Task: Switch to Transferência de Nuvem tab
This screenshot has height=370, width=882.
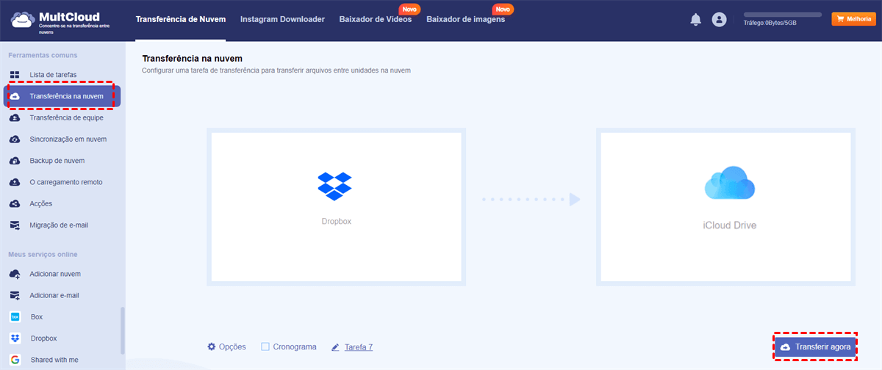Action: pyautogui.click(x=181, y=20)
